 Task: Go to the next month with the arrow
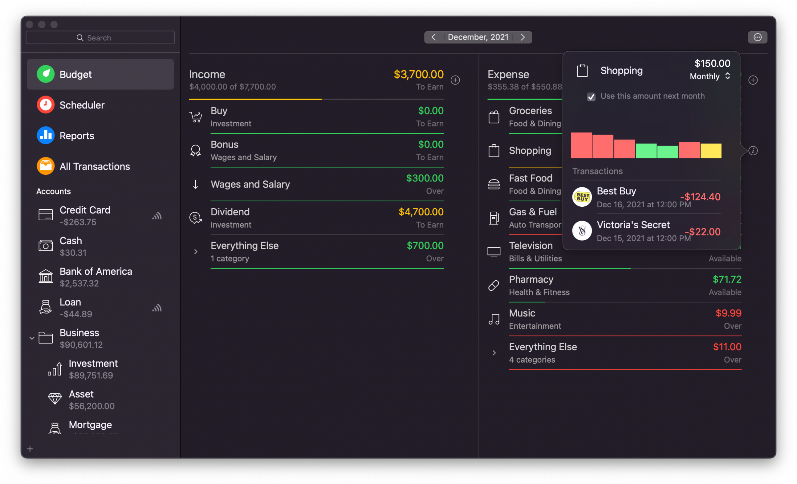pyautogui.click(x=523, y=37)
